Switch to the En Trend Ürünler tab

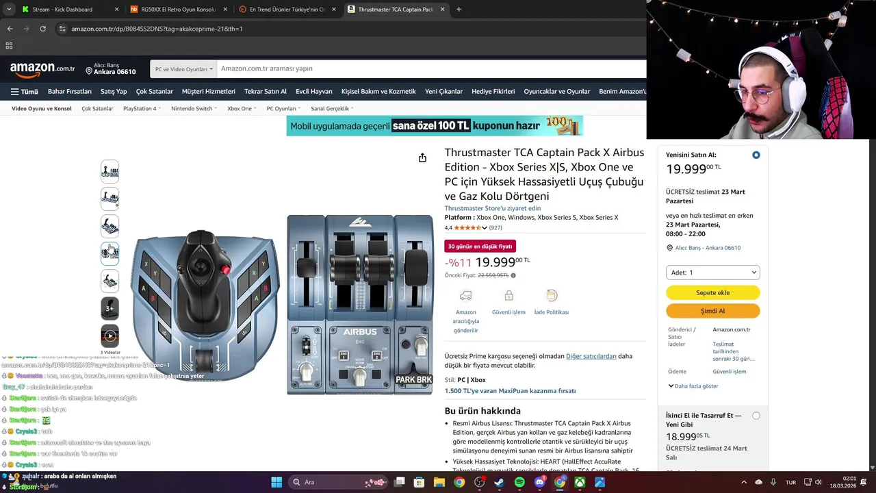point(287,10)
